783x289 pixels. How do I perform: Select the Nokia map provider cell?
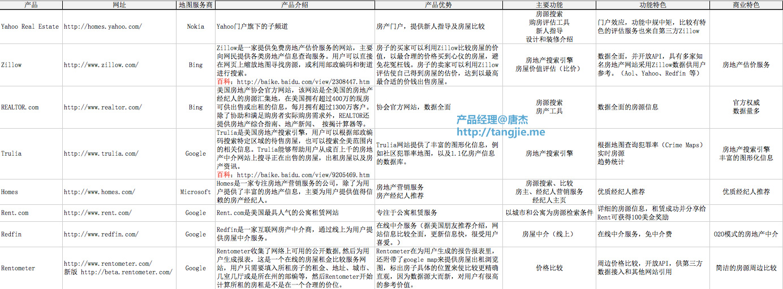coord(196,27)
